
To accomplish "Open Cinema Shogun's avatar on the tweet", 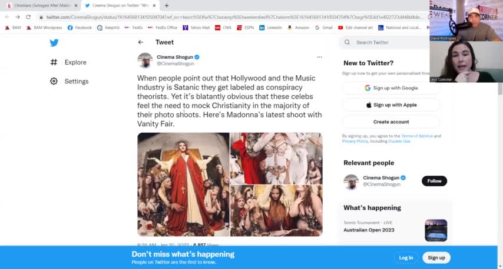I will (x=145, y=60).
